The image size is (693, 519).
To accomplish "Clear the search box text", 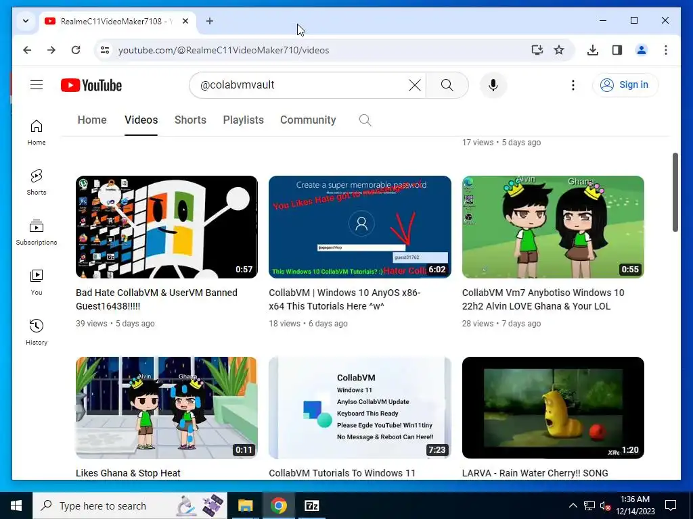I will click(415, 84).
